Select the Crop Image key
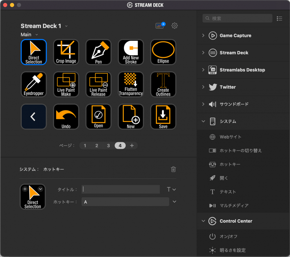This screenshot has height=257, width=290. coord(66,52)
